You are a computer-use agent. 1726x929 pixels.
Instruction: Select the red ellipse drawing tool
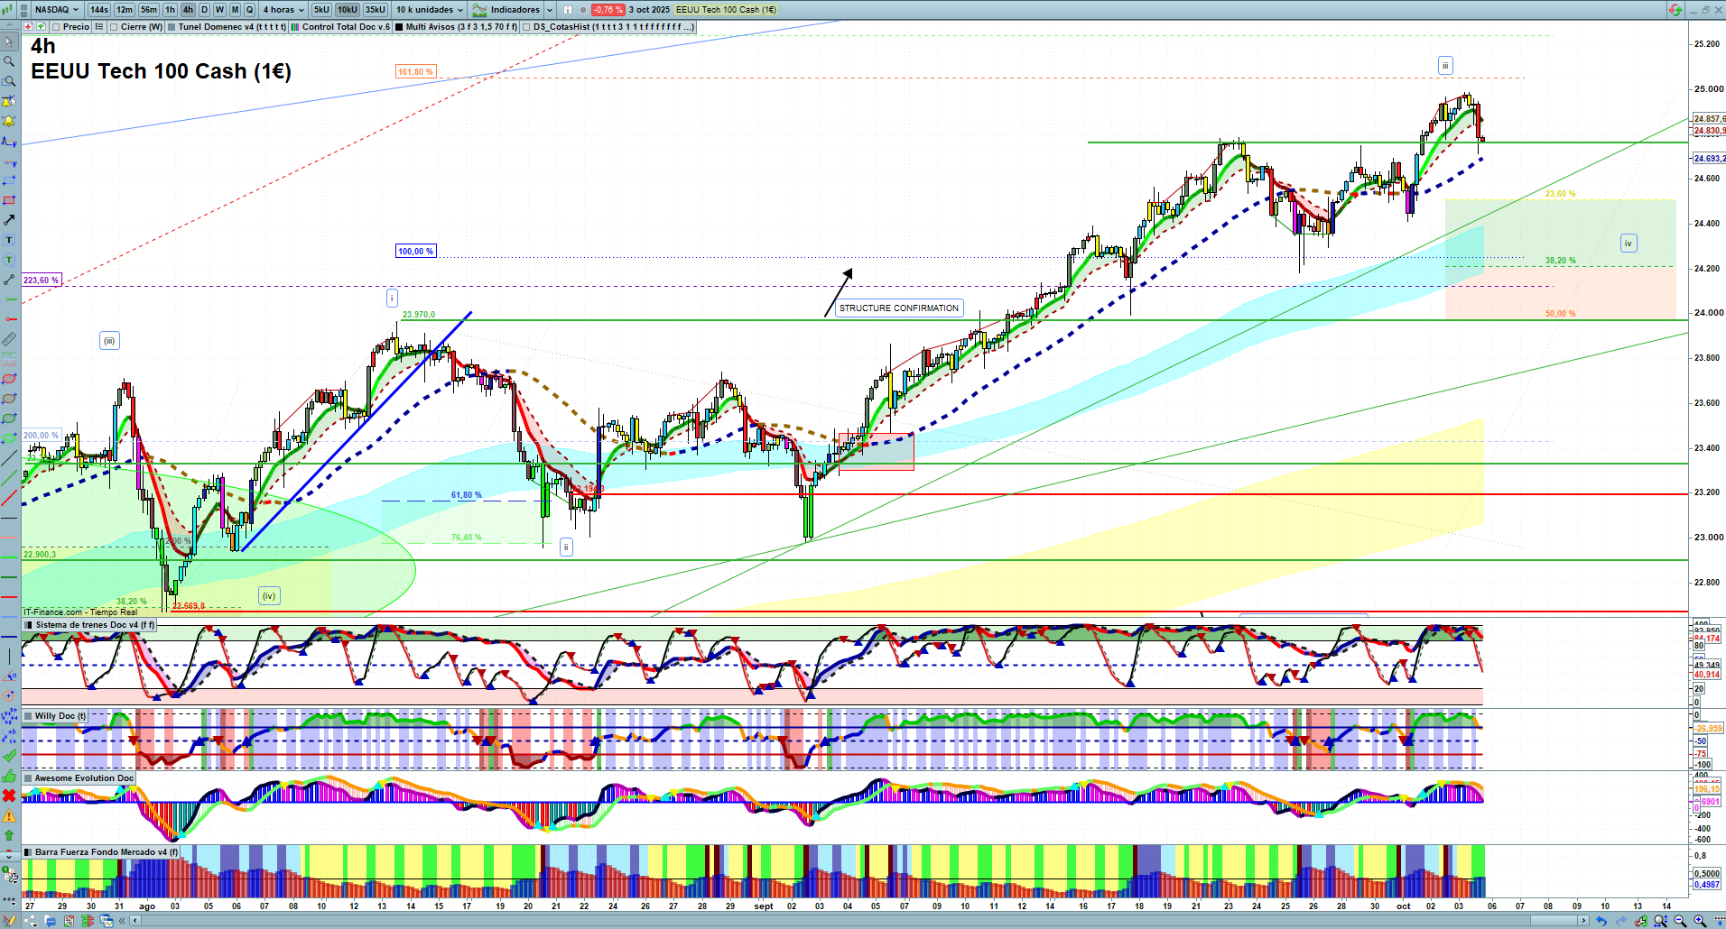tap(9, 379)
